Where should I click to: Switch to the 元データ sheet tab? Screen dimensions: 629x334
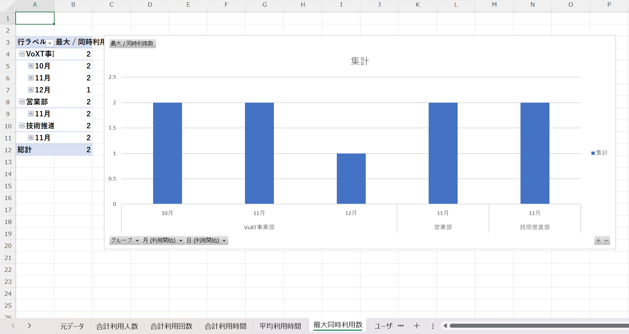point(72,326)
